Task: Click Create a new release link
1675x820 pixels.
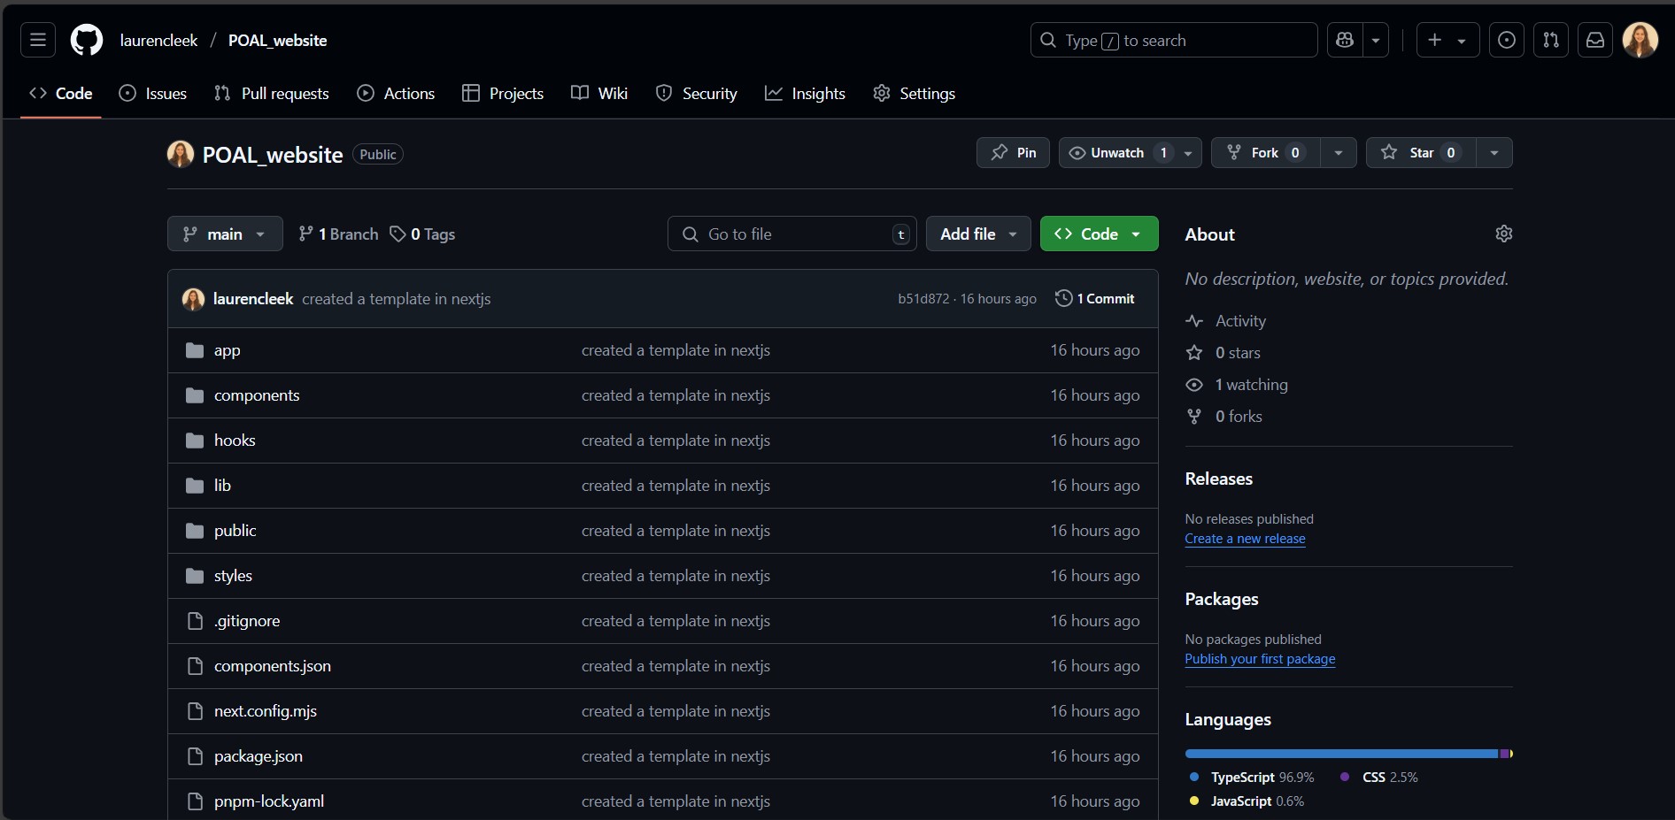Action: tap(1245, 539)
